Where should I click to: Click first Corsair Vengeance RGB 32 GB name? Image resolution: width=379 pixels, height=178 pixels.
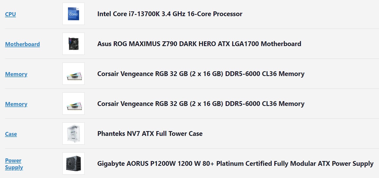(x=201, y=74)
